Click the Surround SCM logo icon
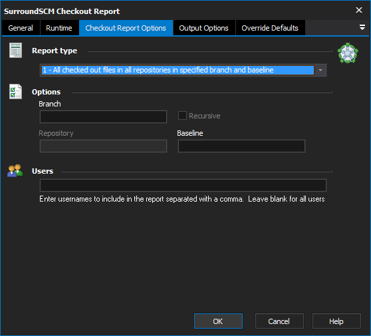 [x=348, y=53]
